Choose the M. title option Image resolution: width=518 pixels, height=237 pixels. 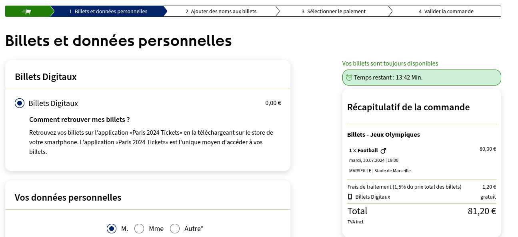coord(112,229)
